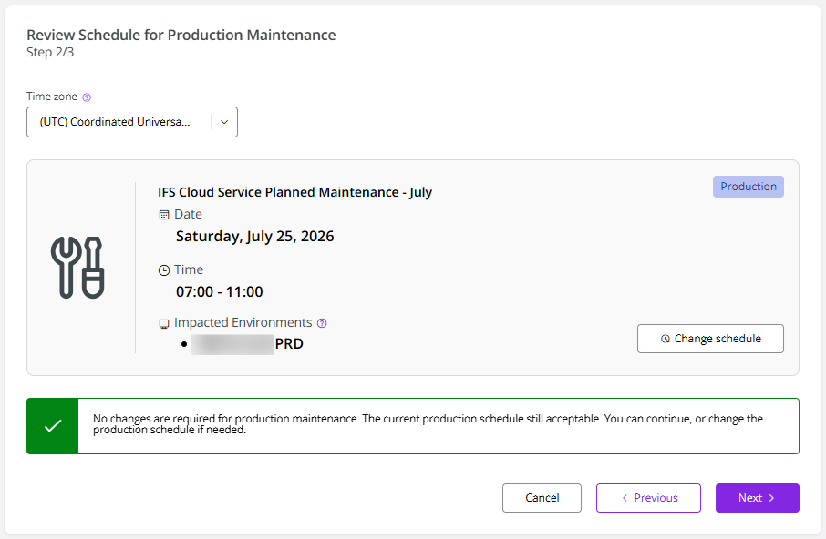Click the PRD environment list entry

click(247, 344)
